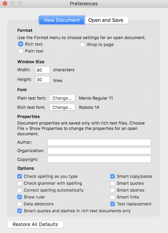
Task: Disable Check spelling as you type
Action: [20, 176]
